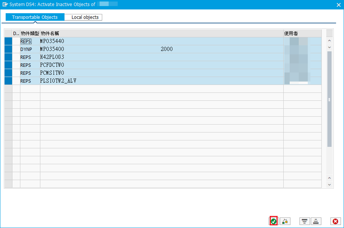The width and height of the screenshot is (344, 228).
Task: Click the green checkmark Continue button
Action: tap(274, 221)
